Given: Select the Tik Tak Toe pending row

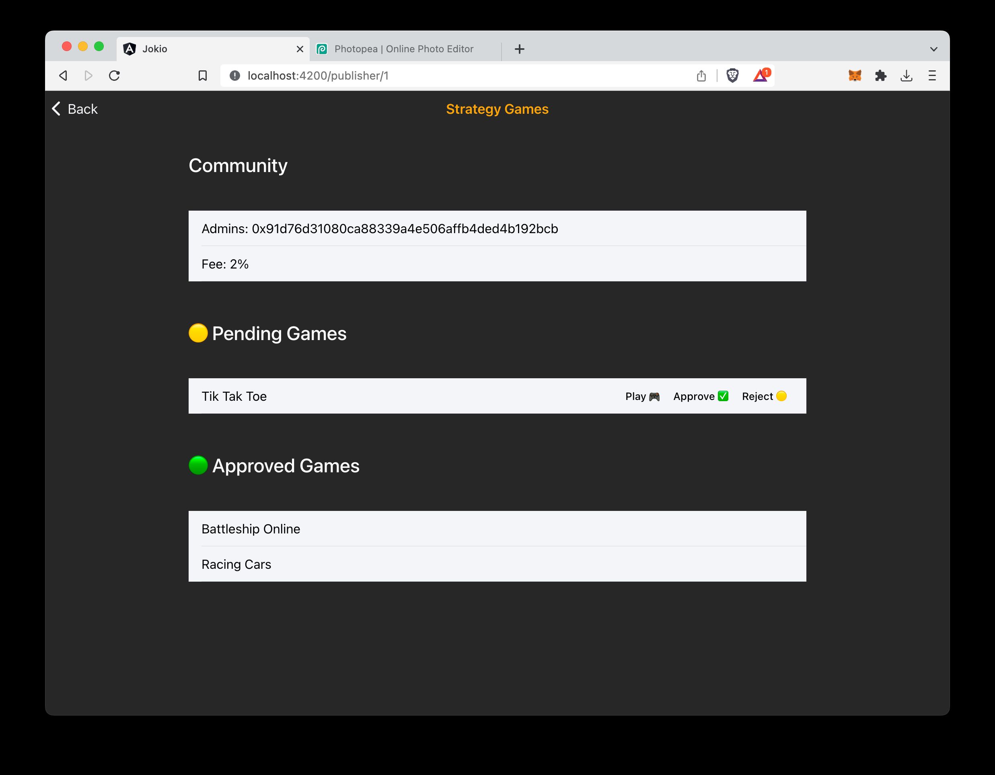Looking at the screenshot, I should tap(497, 396).
